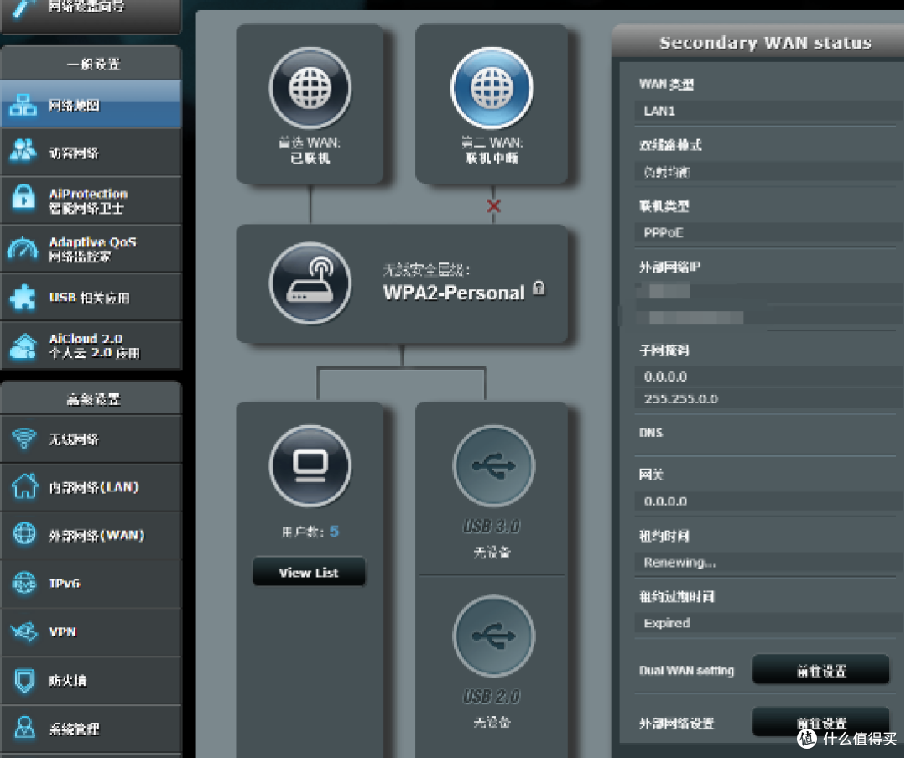Click the 负载均衡 dual WAN mode value
Viewport: 906px width, 758px height.
(666, 172)
